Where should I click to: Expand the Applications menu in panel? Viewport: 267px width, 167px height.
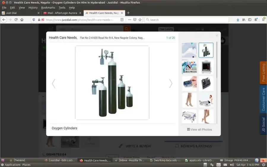point(11,165)
